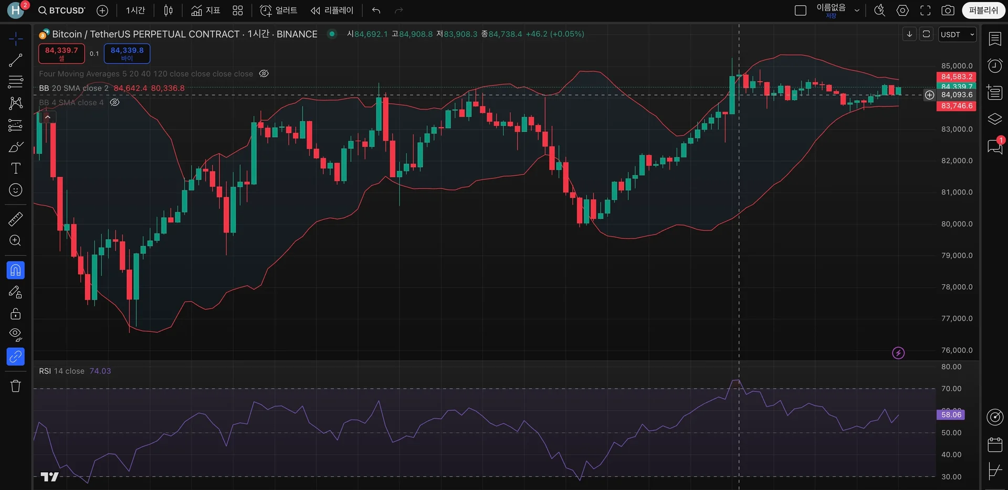Select the Text annotation tool

pos(15,168)
